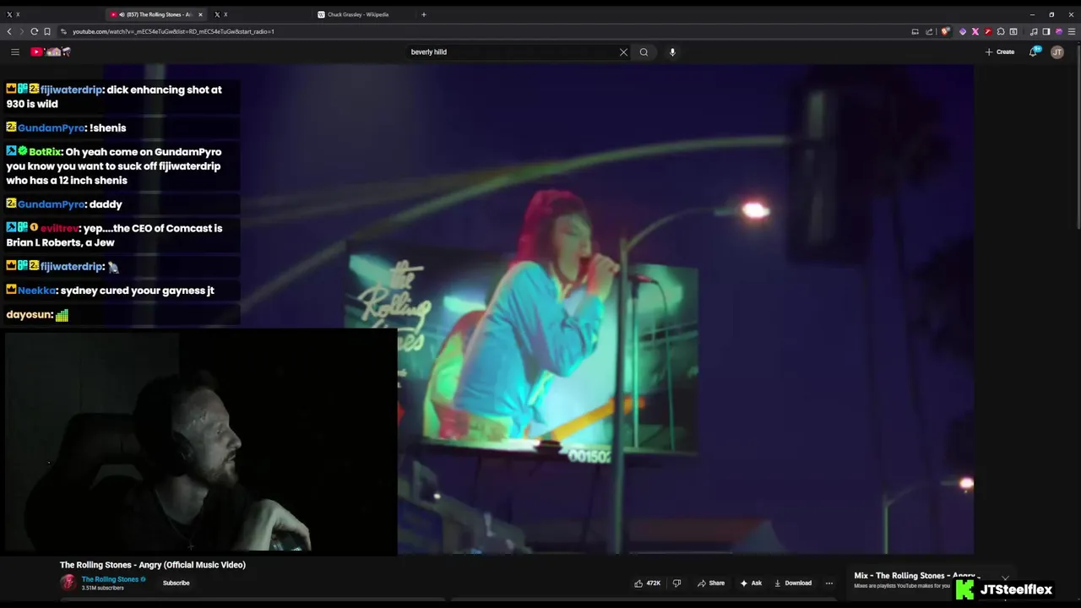The width and height of the screenshot is (1081, 608).
Task: Collapse the Mix playlist panel chevron
Action: click(1005, 578)
